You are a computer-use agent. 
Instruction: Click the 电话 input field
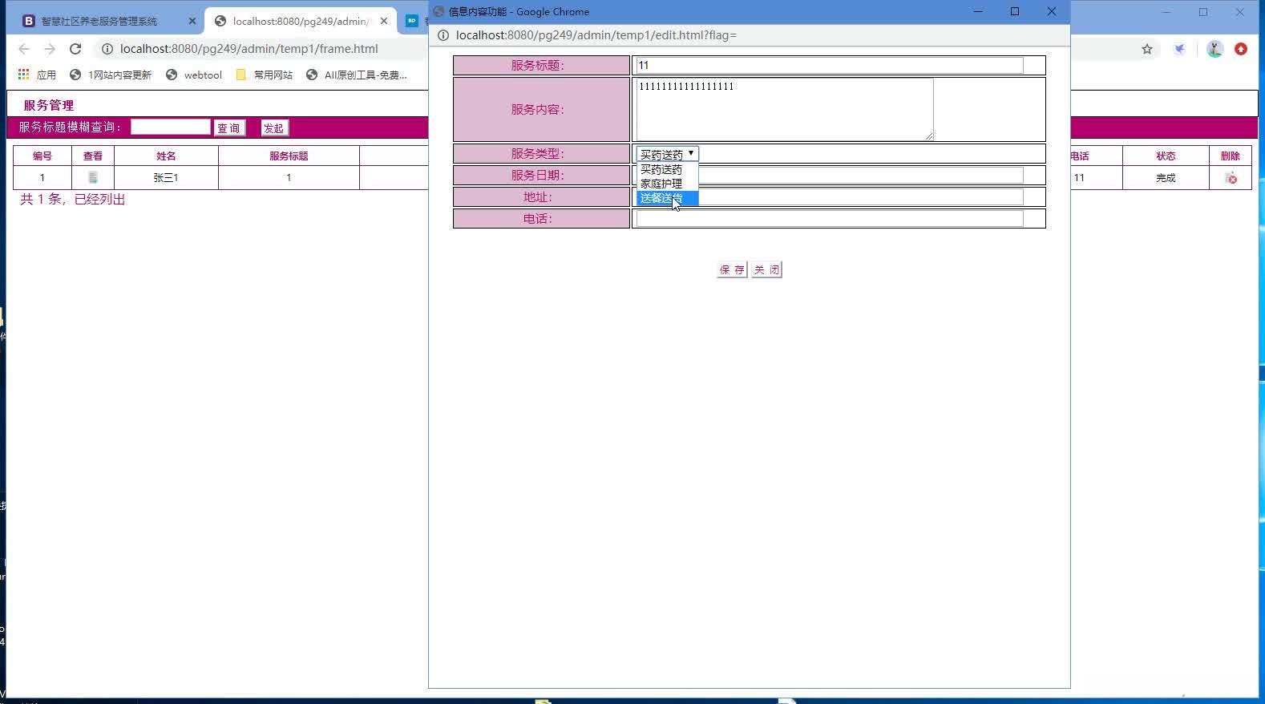[830, 218]
